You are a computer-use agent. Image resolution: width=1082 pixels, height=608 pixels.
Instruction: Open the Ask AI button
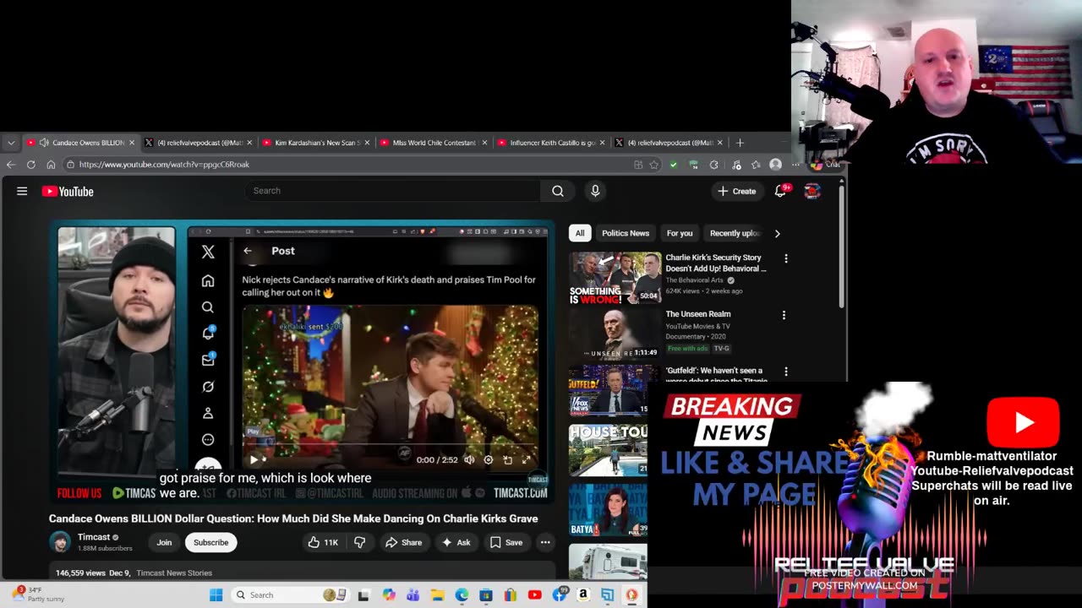click(x=456, y=542)
